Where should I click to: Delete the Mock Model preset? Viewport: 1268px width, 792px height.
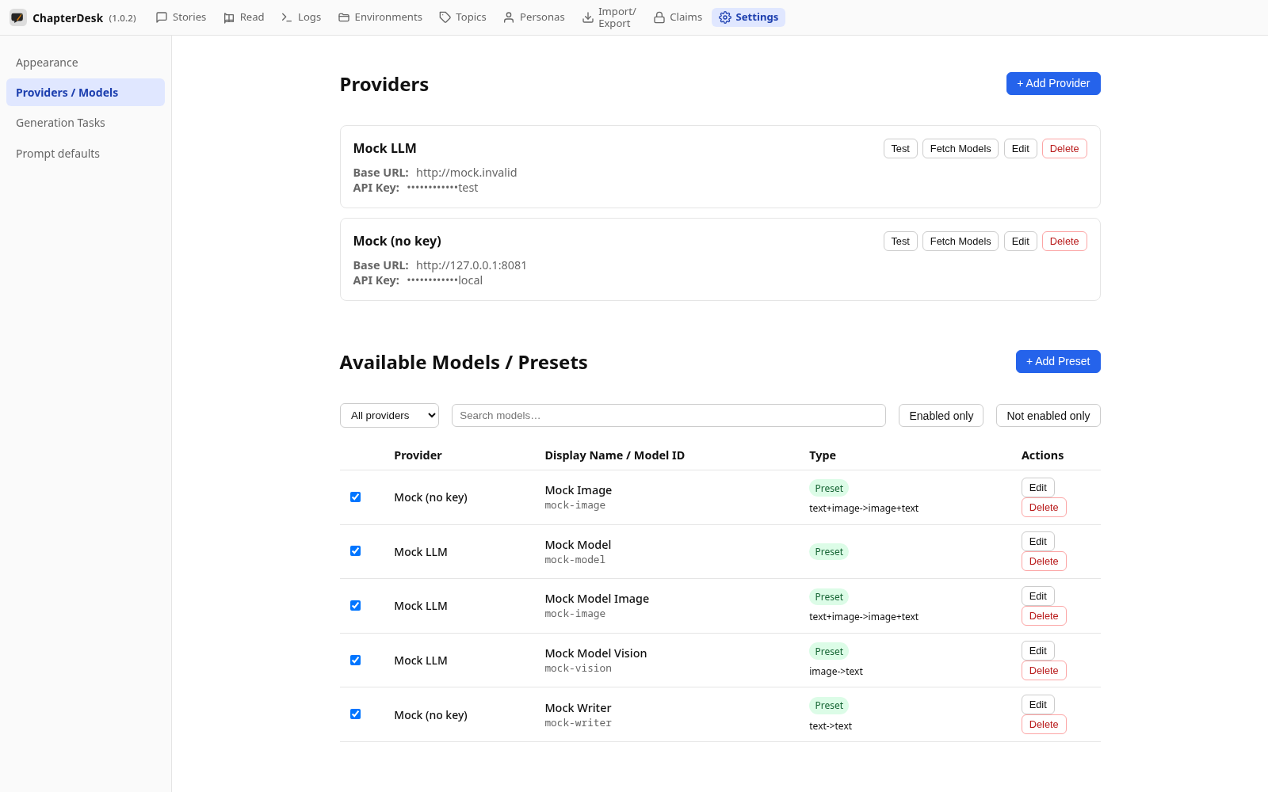pyautogui.click(x=1044, y=562)
